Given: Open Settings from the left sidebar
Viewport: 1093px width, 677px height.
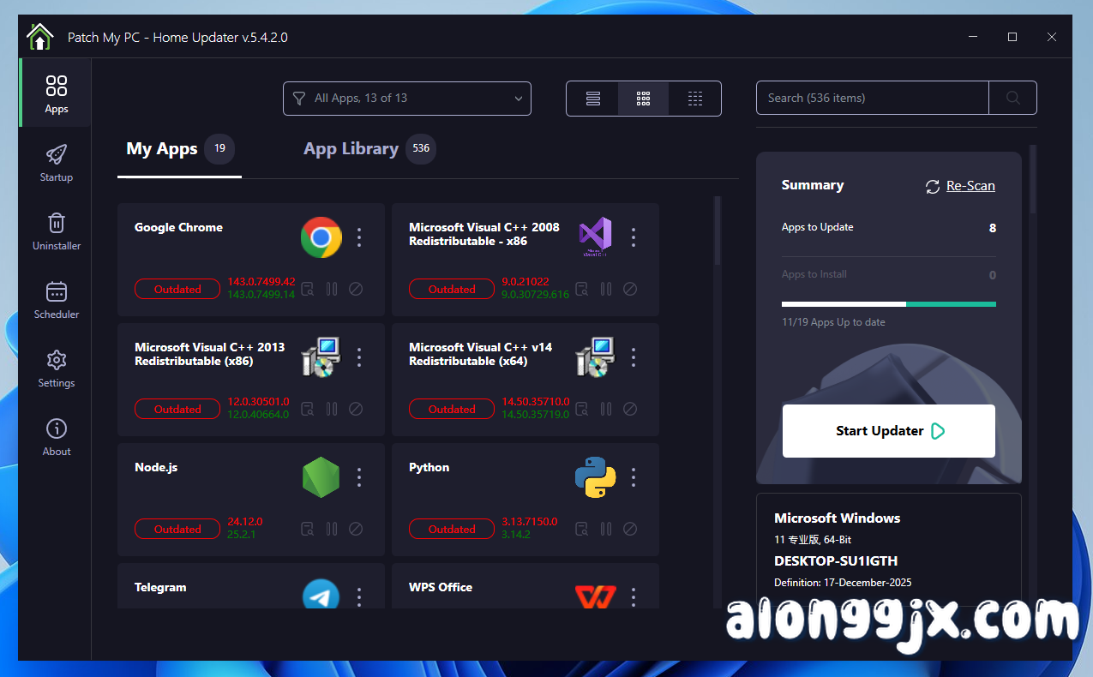Looking at the screenshot, I should click(x=56, y=368).
